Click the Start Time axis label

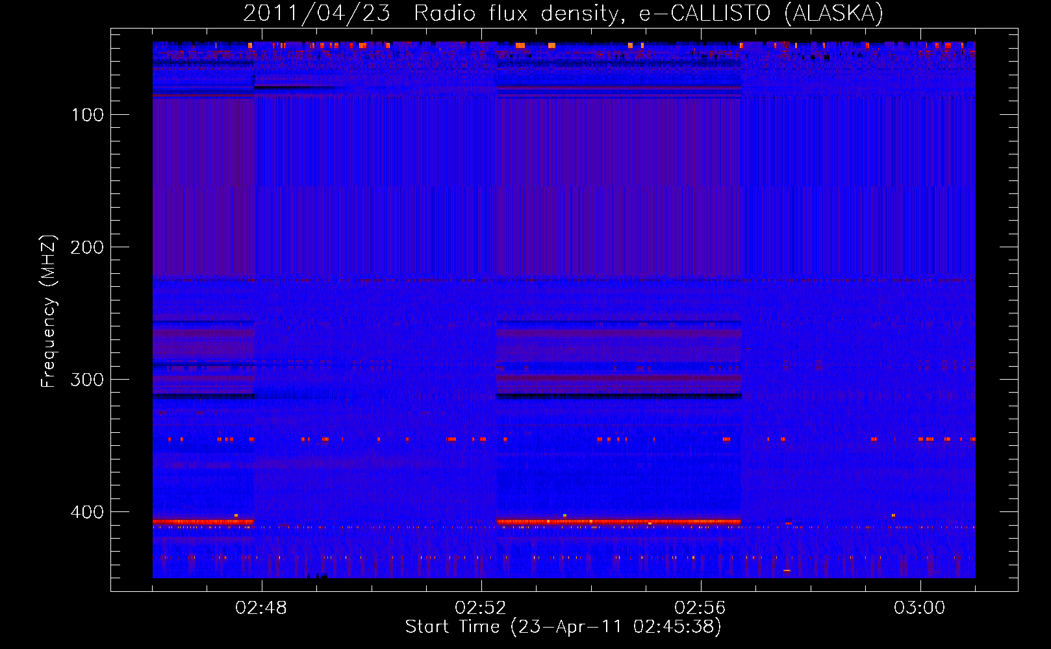(563, 627)
